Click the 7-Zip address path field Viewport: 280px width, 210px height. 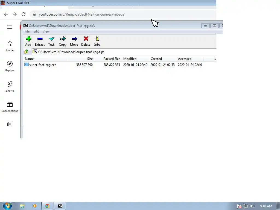pos(124,52)
